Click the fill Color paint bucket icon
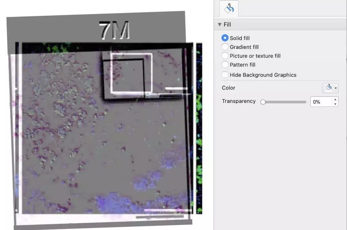The height and width of the screenshot is (230, 347). 328,88
